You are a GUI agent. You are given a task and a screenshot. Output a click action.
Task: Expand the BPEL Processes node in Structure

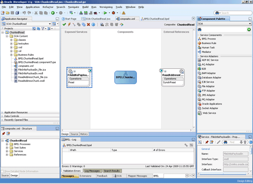7,144
